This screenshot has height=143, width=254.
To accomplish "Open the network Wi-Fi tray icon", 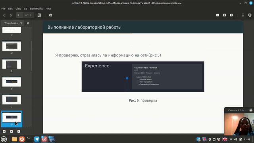I will tap(231, 139).
